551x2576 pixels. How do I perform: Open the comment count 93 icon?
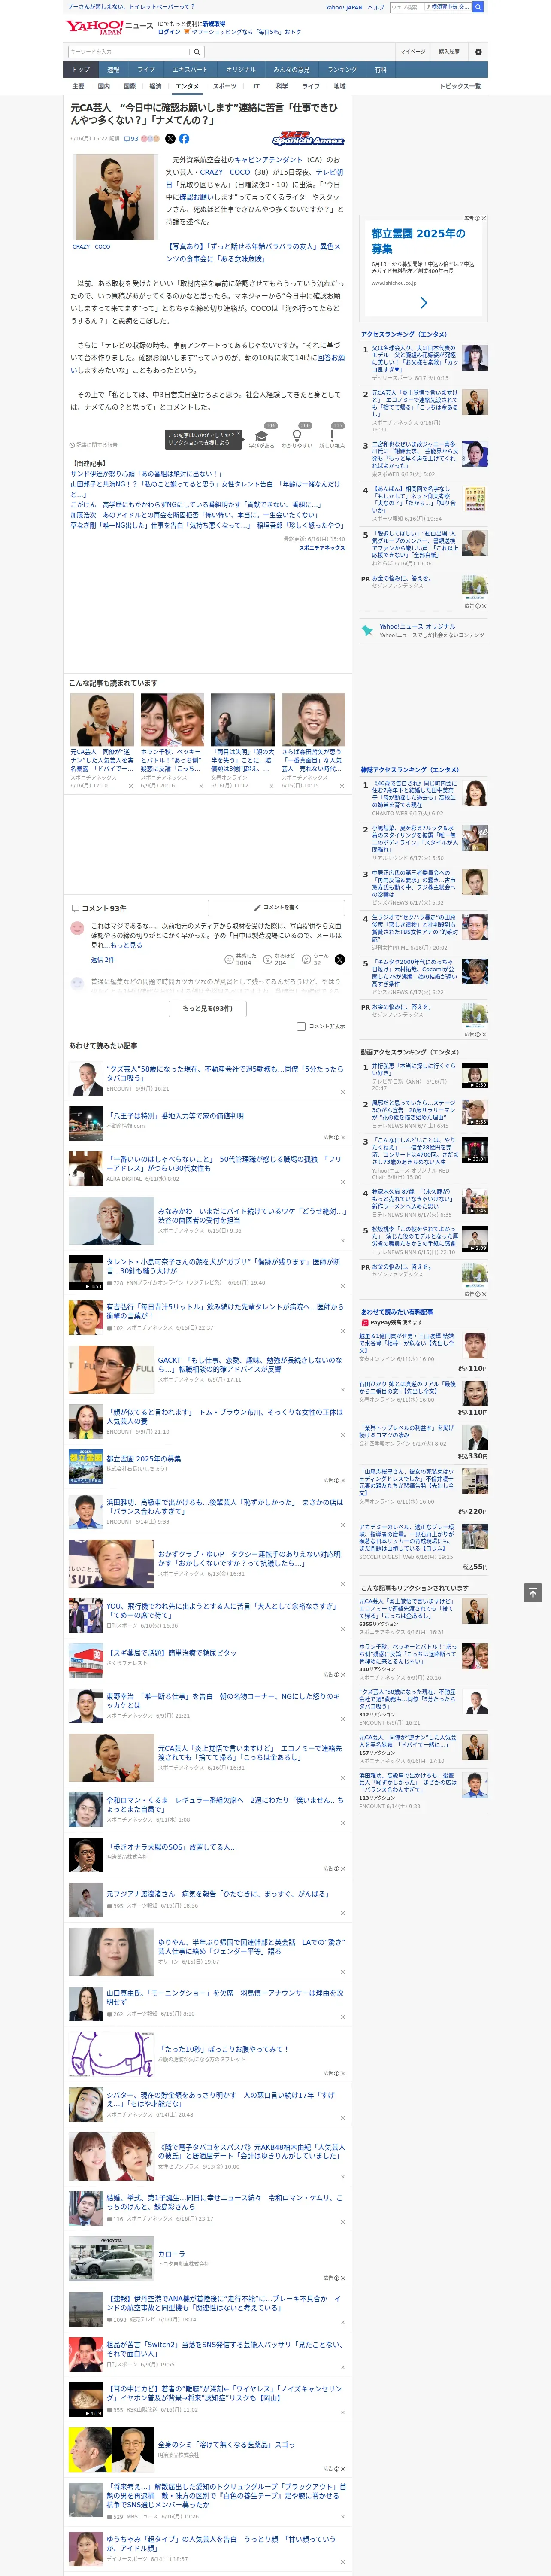coord(131,139)
